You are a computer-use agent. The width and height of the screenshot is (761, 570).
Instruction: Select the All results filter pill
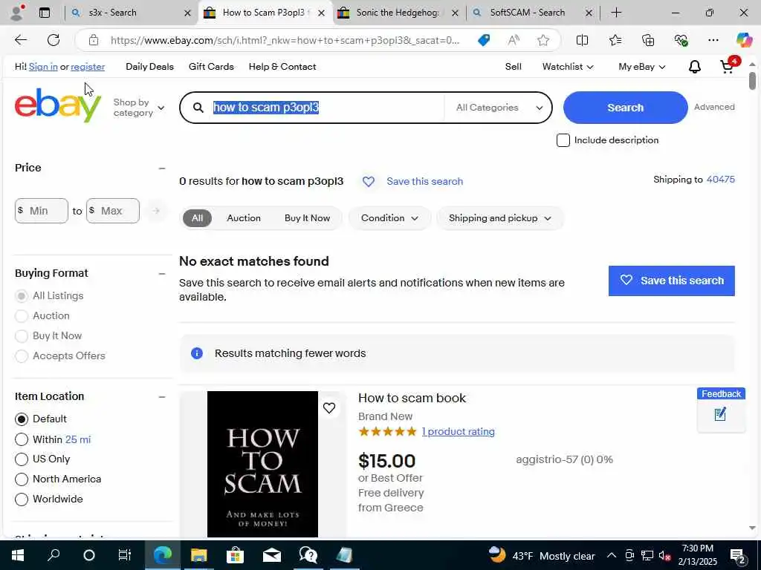(x=197, y=218)
